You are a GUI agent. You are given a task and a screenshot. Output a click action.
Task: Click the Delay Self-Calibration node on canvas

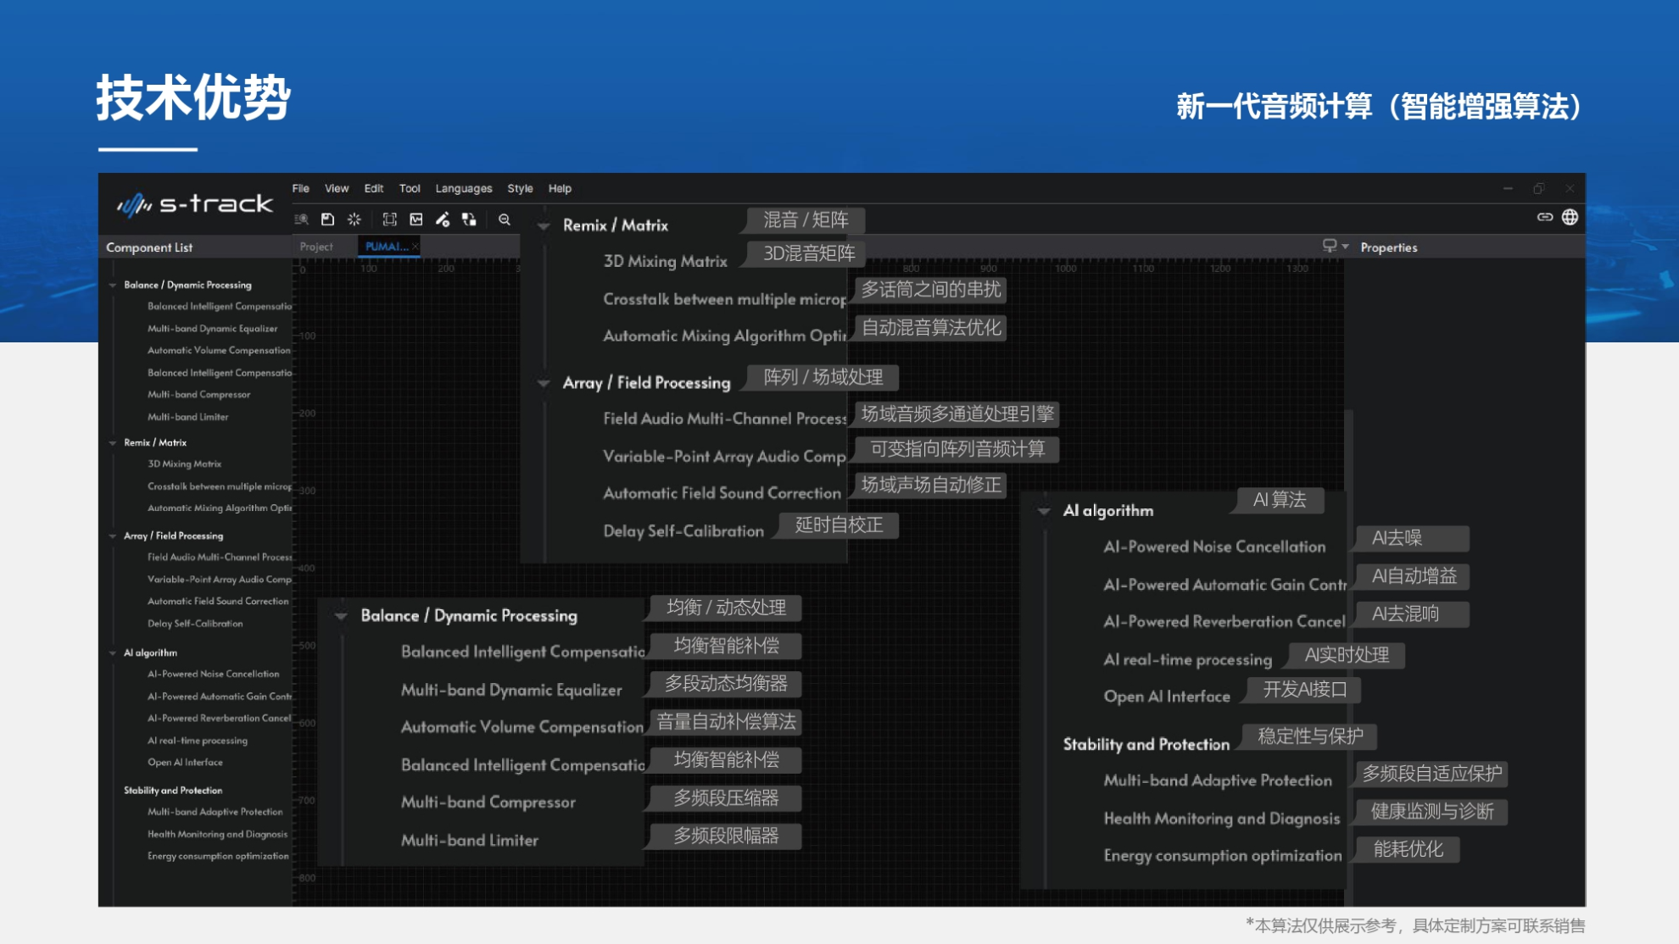point(683,530)
